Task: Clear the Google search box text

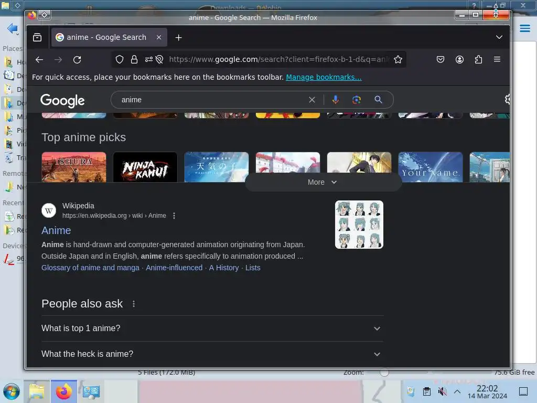Action: (312, 100)
